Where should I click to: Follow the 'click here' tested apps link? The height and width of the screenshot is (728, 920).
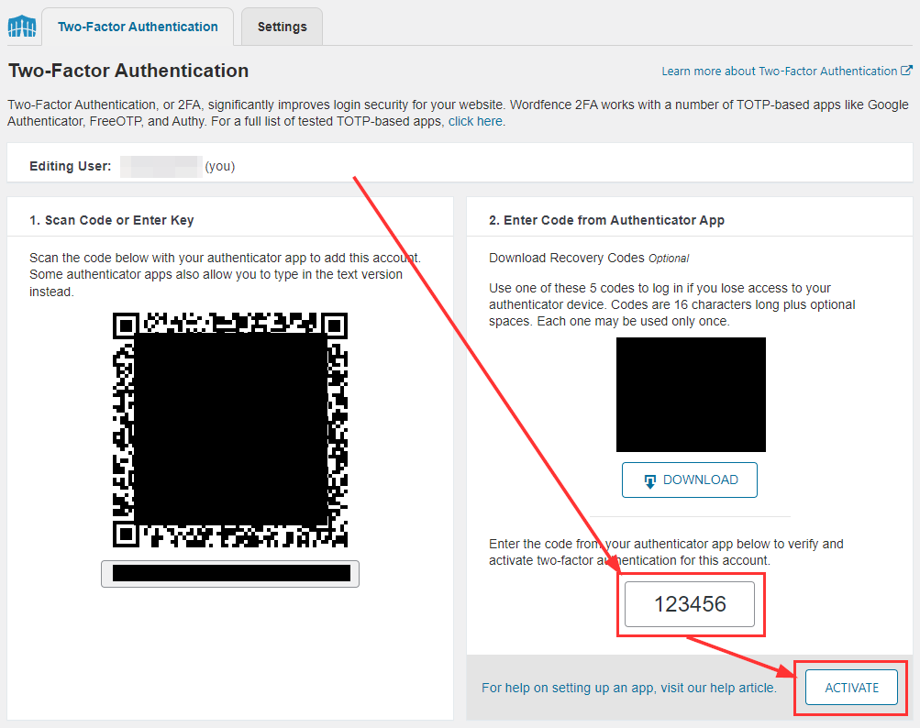pos(475,121)
